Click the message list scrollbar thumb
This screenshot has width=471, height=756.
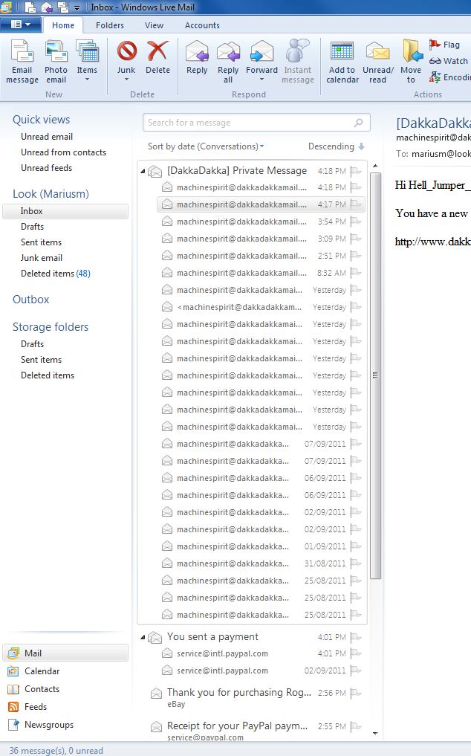pos(375,375)
